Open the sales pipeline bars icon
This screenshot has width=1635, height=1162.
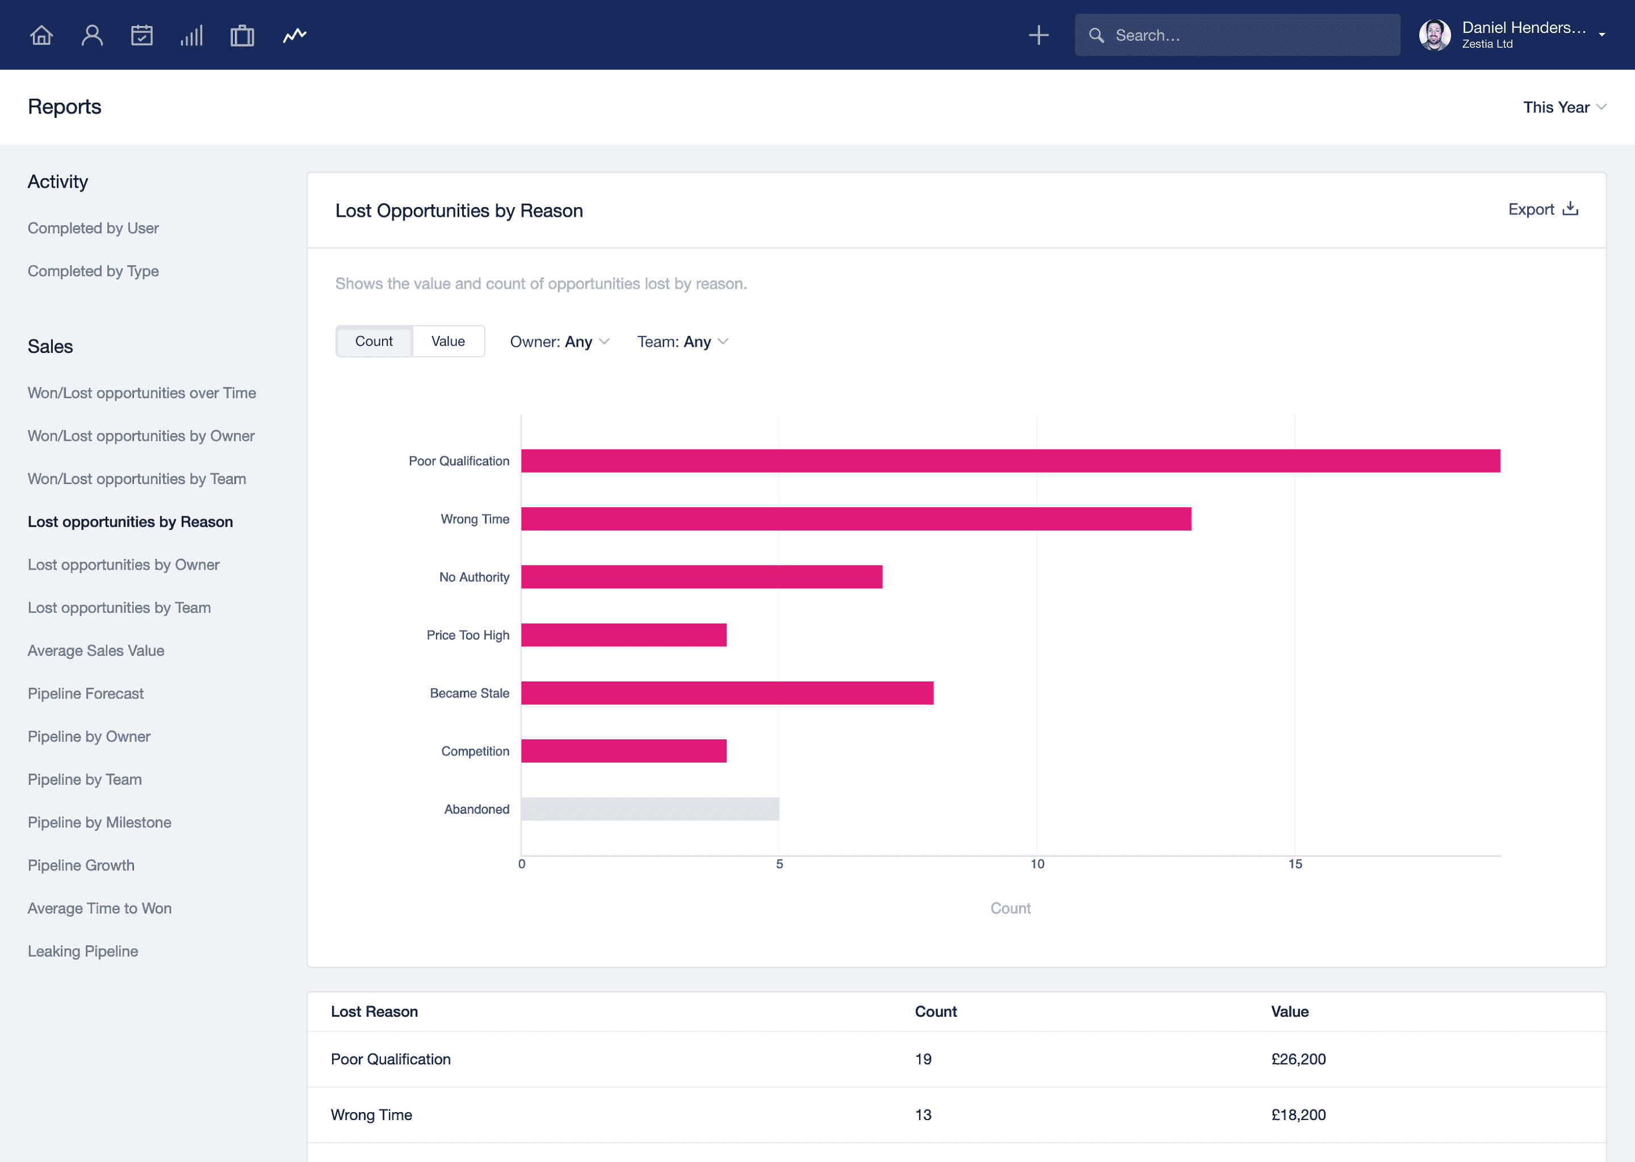192,35
